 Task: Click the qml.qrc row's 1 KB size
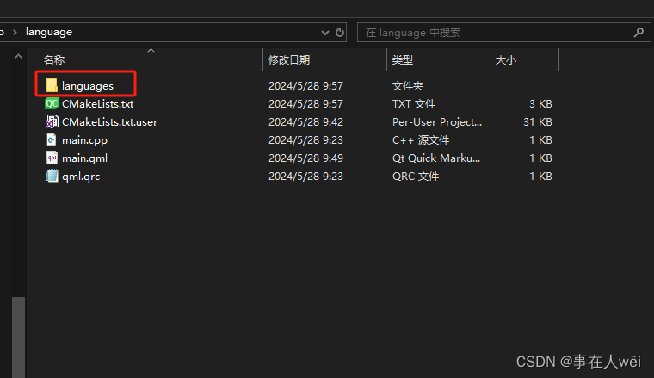pyautogui.click(x=540, y=177)
